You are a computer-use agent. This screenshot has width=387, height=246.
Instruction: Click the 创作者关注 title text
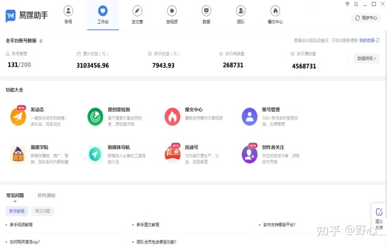tap(273, 148)
